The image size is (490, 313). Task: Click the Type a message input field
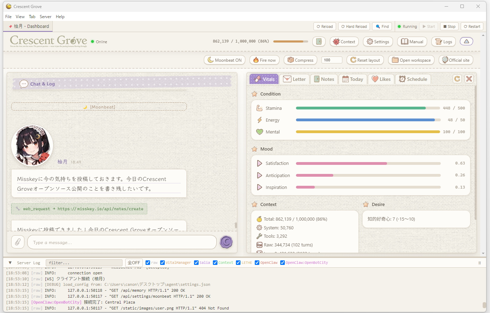(122, 242)
